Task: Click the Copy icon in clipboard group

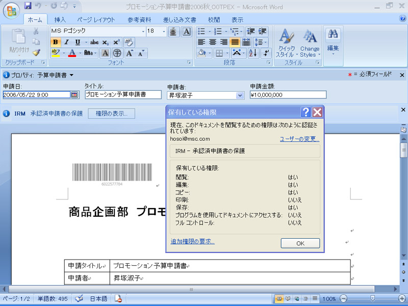Action: (x=36, y=42)
